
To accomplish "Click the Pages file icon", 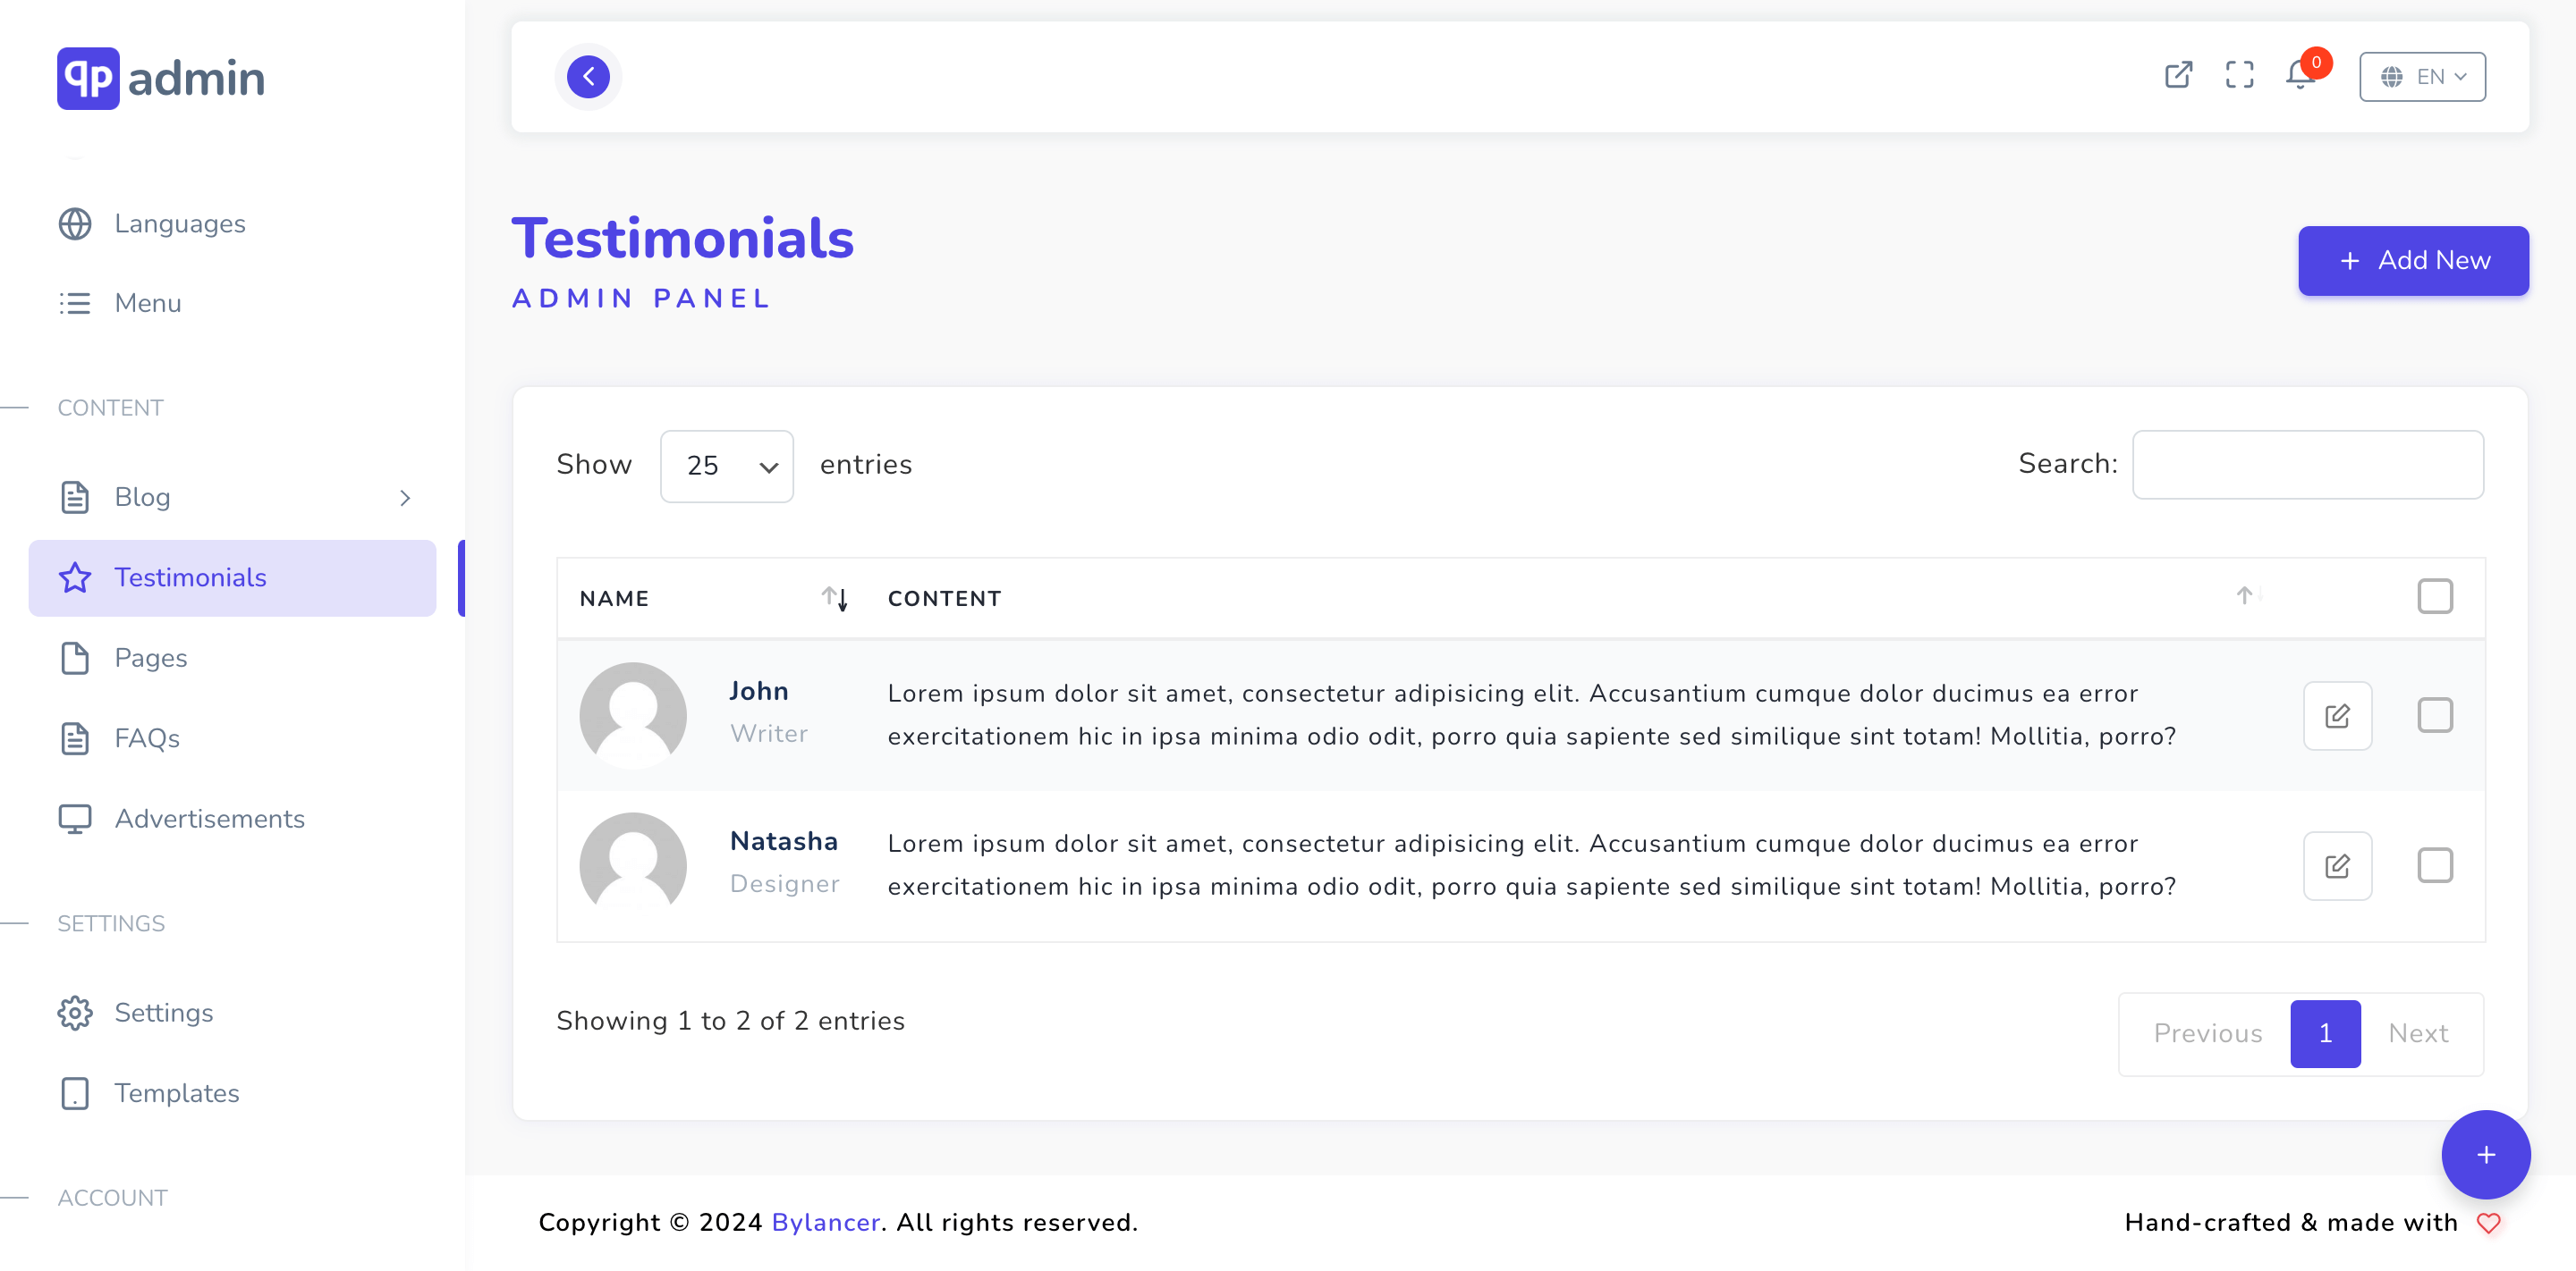I will [75, 658].
